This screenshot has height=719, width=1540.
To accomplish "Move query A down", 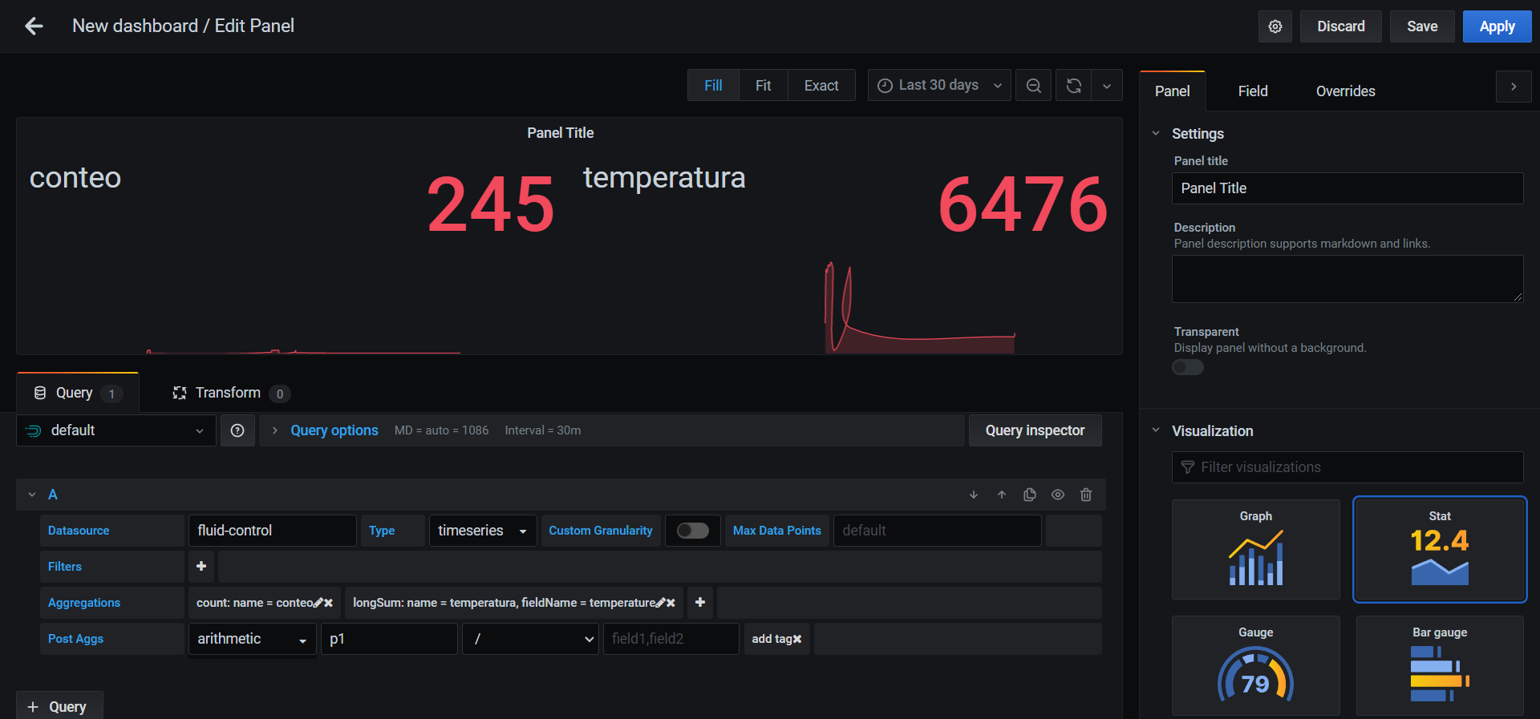I will [x=974, y=495].
